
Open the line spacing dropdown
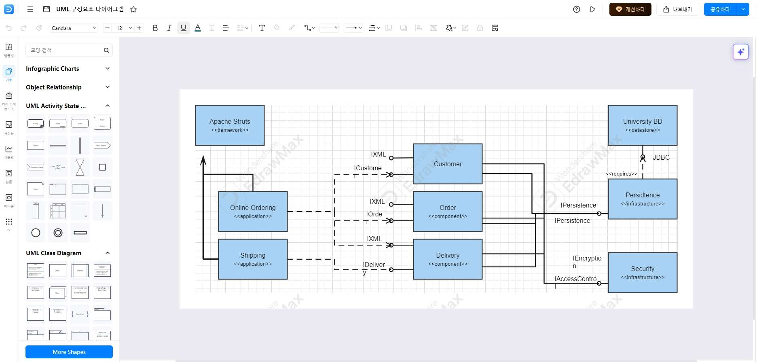[x=242, y=28]
